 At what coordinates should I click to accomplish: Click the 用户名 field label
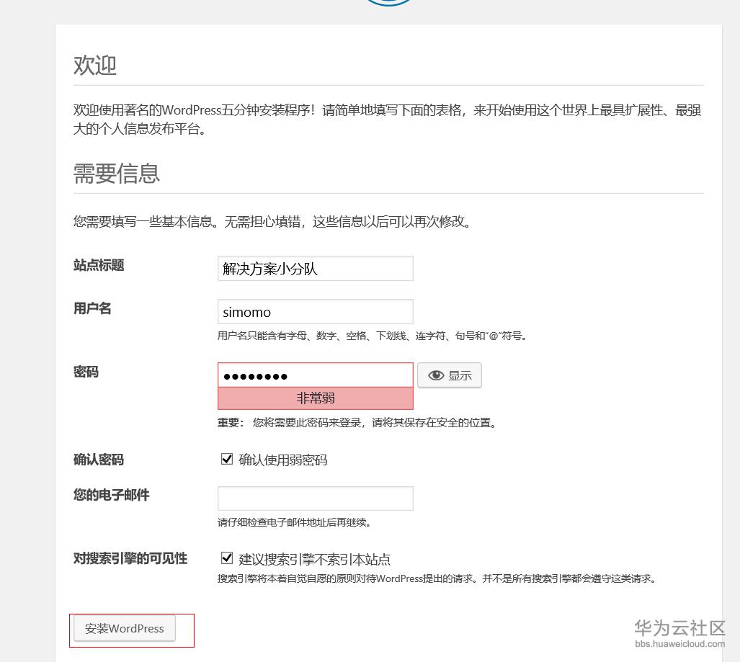[x=92, y=308]
